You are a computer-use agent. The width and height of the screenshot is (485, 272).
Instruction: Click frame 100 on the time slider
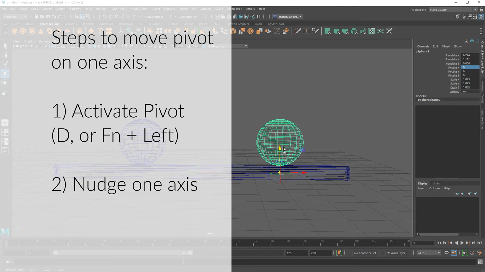[340, 243]
